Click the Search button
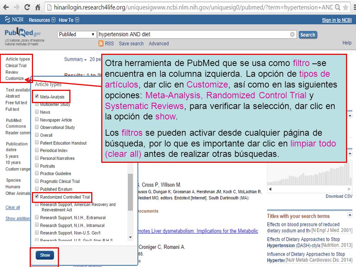Image resolution: width=356 pixels, height=267 pixels. coord(308,35)
